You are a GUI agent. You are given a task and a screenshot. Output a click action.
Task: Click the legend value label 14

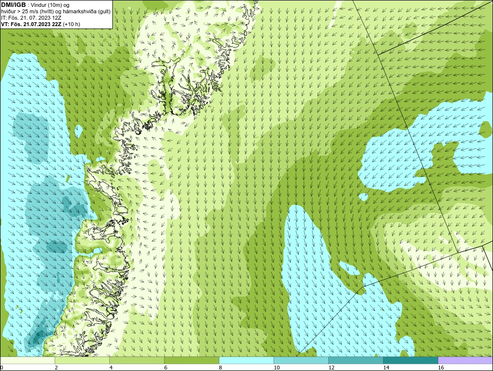386,368
